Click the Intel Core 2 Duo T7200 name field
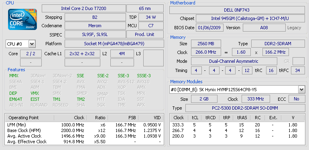Image resolution: width=309 pixels, height=150 pixels. pyautogui.click(x=84, y=8)
